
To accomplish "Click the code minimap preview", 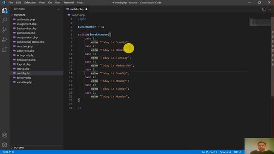I will tap(260, 22).
